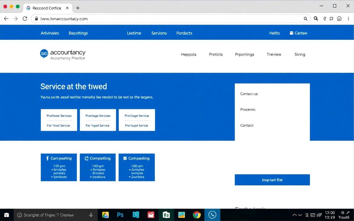This screenshot has height=221, width=354.
Task: Launch Google Drive from the taskbar
Action: tap(105, 215)
